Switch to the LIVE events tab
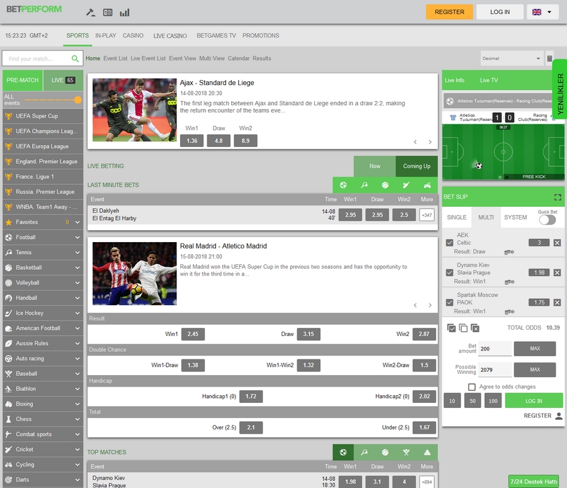Screen dimensions: 567x488 click(x=63, y=80)
